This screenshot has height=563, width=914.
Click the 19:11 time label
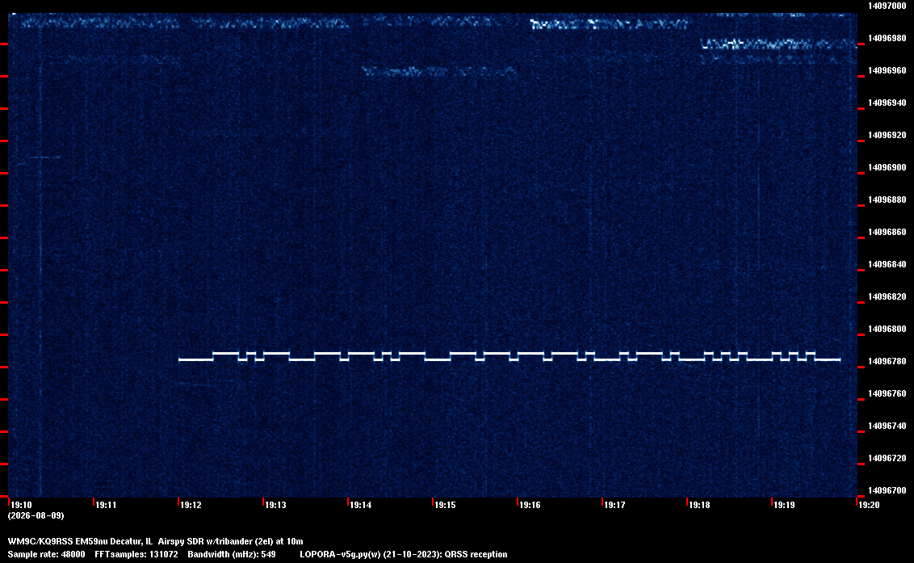click(x=106, y=505)
